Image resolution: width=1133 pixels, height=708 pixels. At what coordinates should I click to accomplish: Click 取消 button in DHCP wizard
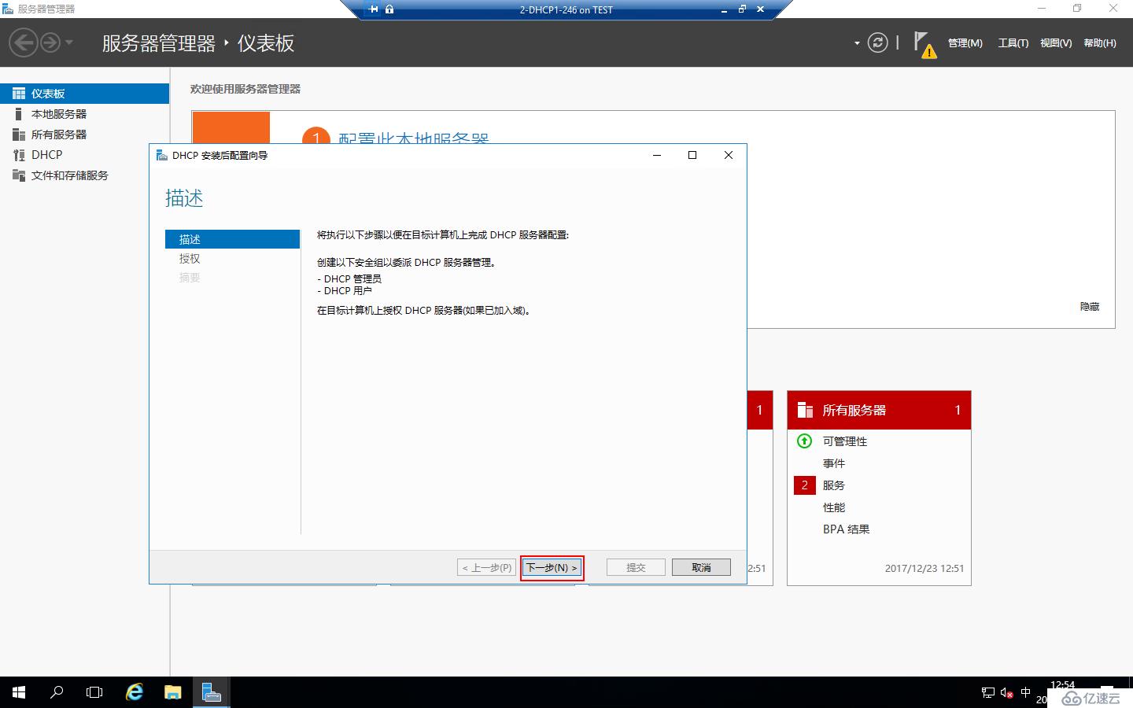[x=701, y=567]
